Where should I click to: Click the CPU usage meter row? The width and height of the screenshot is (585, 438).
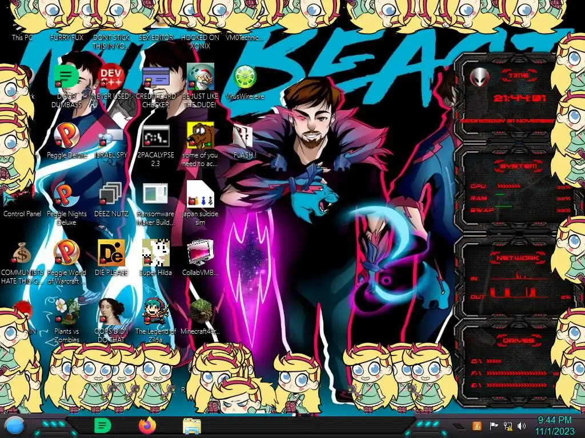click(520, 186)
